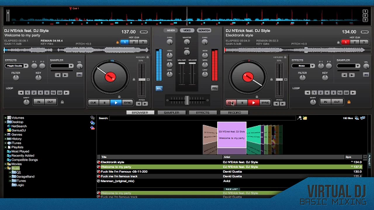Click the browser search input field

tap(202, 118)
